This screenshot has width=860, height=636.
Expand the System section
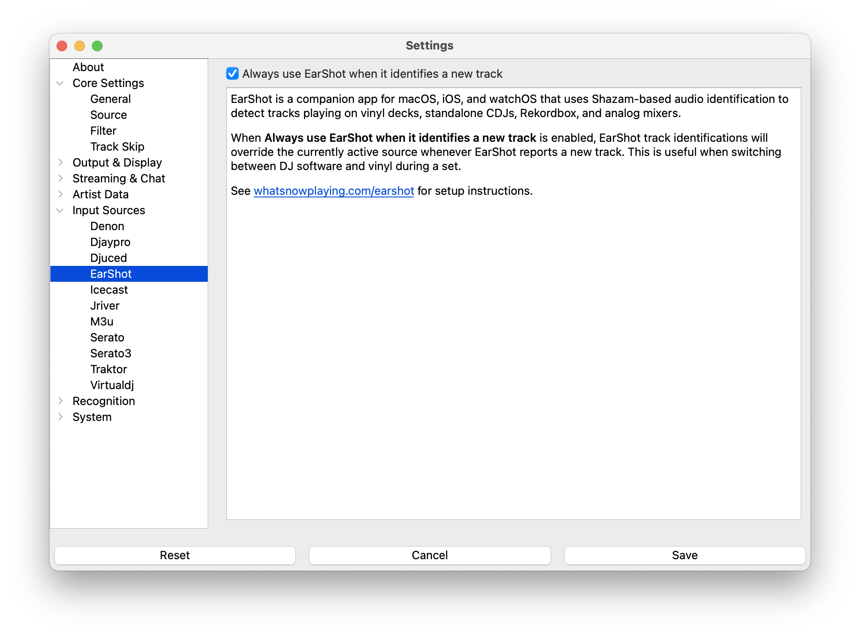60,417
